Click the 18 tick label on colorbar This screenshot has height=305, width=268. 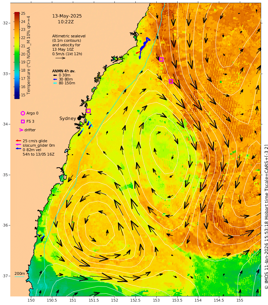tap(23, 70)
